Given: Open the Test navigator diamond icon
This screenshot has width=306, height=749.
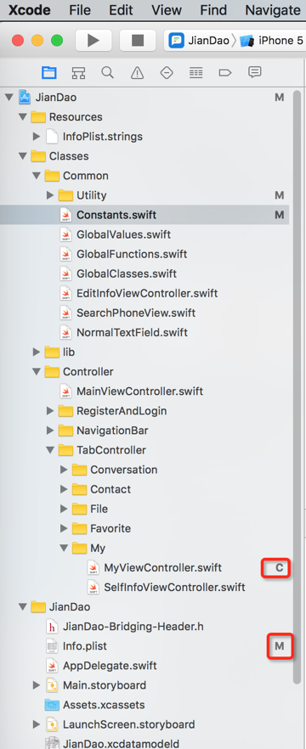Looking at the screenshot, I should point(167,73).
